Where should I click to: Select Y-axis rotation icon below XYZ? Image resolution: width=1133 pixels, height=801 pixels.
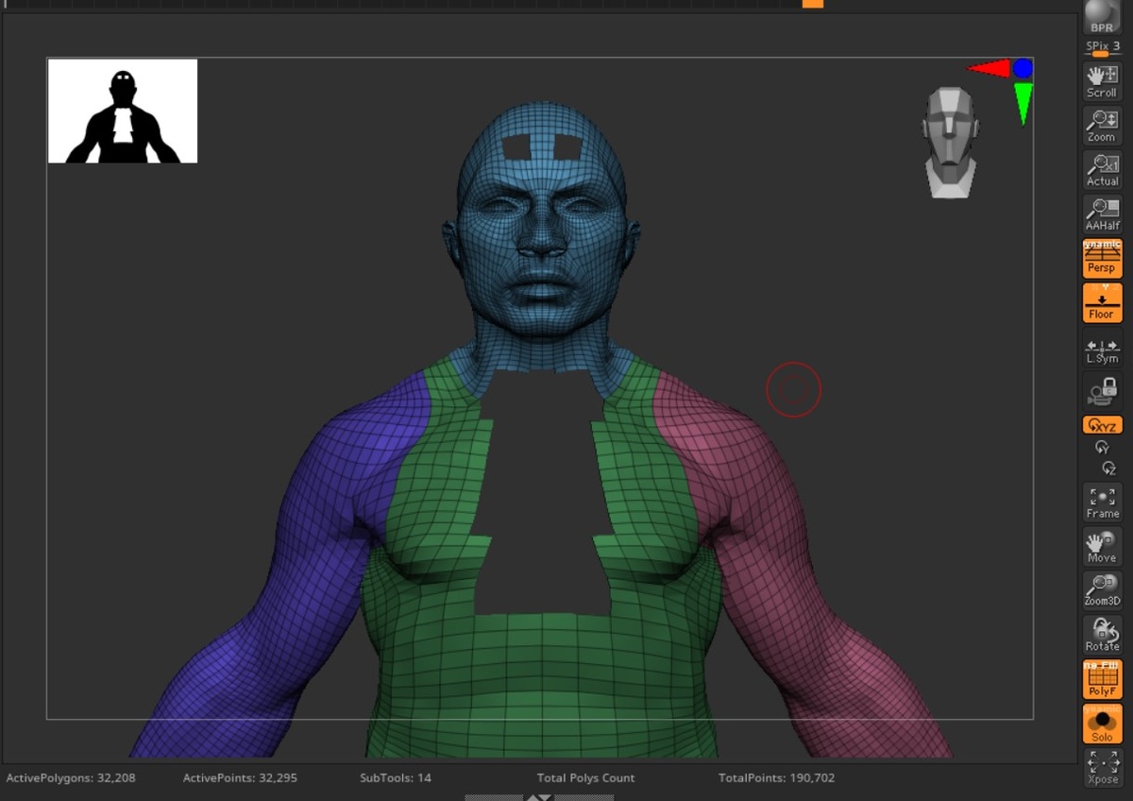(1102, 448)
